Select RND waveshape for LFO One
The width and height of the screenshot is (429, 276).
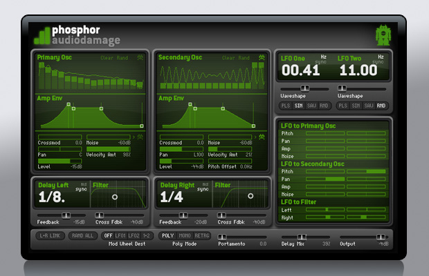pyautogui.click(x=324, y=106)
